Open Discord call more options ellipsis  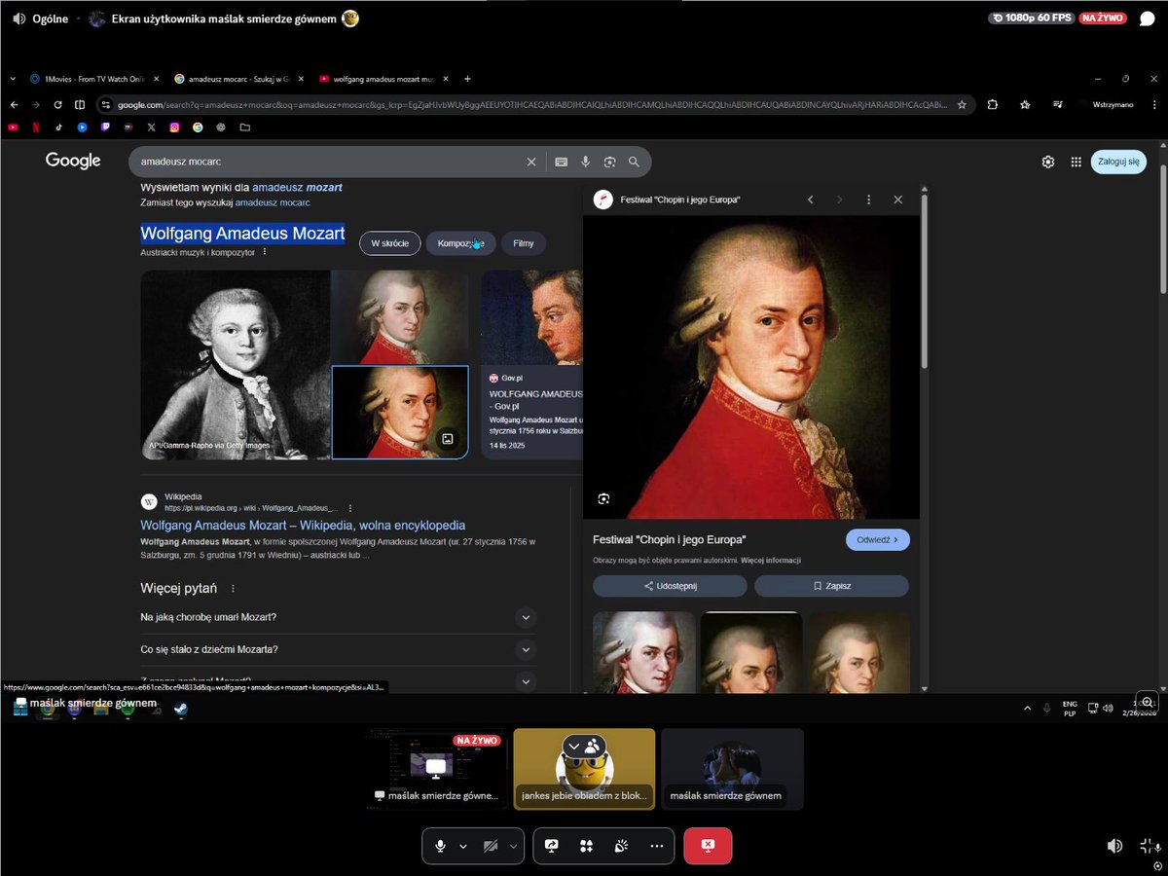tap(657, 846)
